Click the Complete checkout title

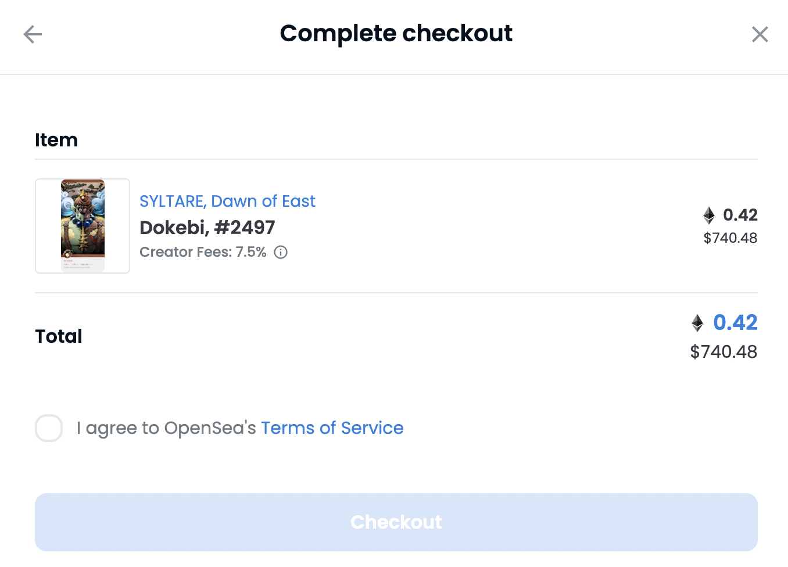(x=396, y=34)
